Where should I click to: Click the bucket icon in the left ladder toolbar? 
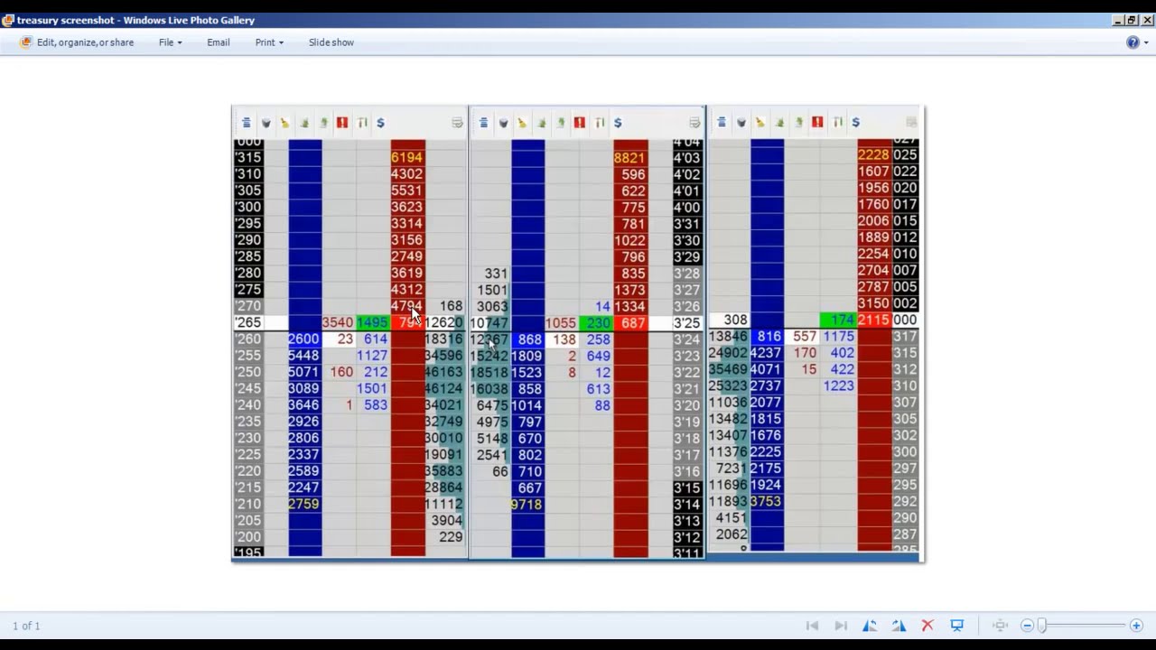tap(266, 123)
